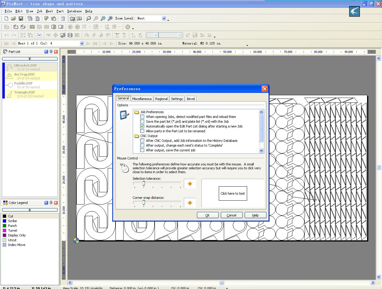
Task: Collapse the CNC Output folder
Action: (x=137, y=136)
